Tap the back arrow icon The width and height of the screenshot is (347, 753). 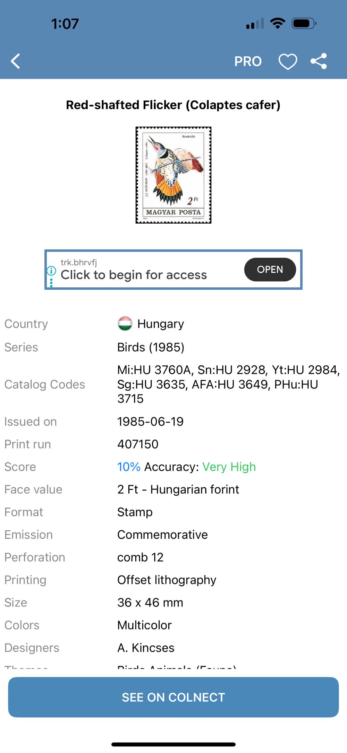16,61
